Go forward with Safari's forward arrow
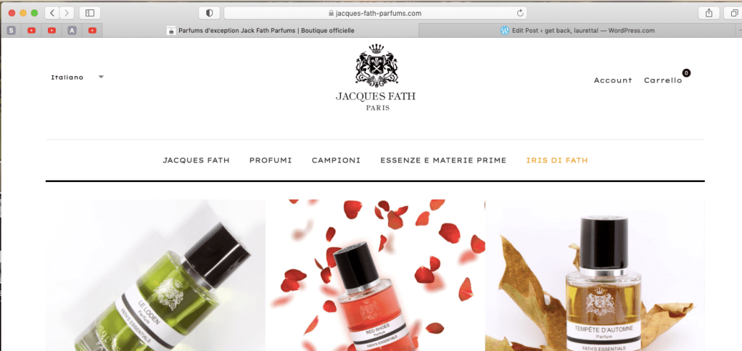Image resolution: width=742 pixels, height=351 pixels. click(x=67, y=13)
